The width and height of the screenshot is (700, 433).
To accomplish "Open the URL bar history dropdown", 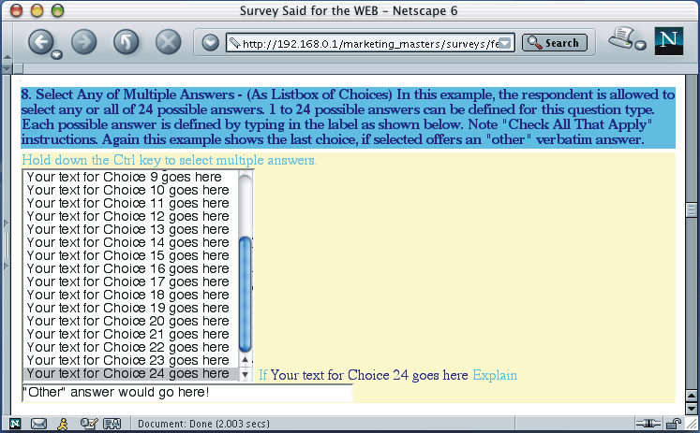I will [x=505, y=43].
